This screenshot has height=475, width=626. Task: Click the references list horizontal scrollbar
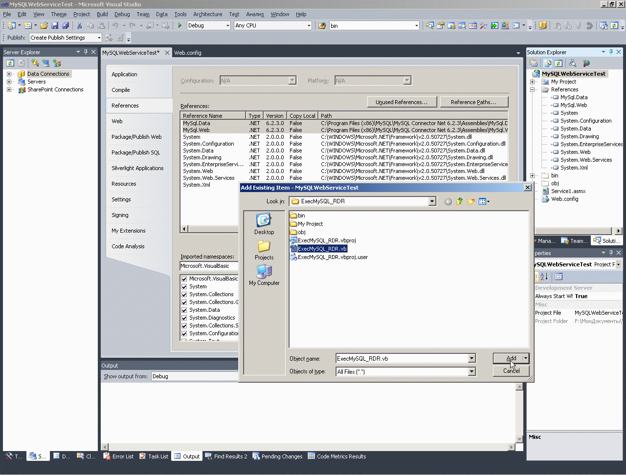[210, 229]
